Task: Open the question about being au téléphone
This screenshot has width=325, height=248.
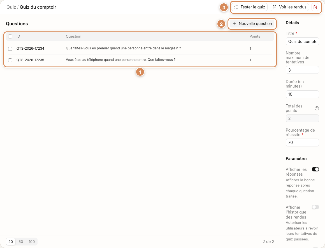Action: [121, 60]
